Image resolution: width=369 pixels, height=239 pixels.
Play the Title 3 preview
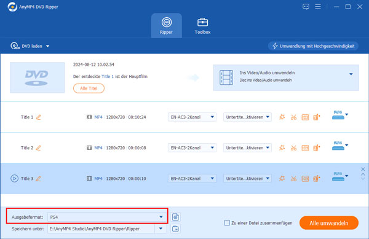(x=14, y=179)
